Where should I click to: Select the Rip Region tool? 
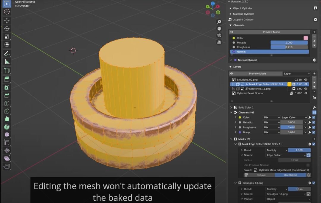(7, 167)
